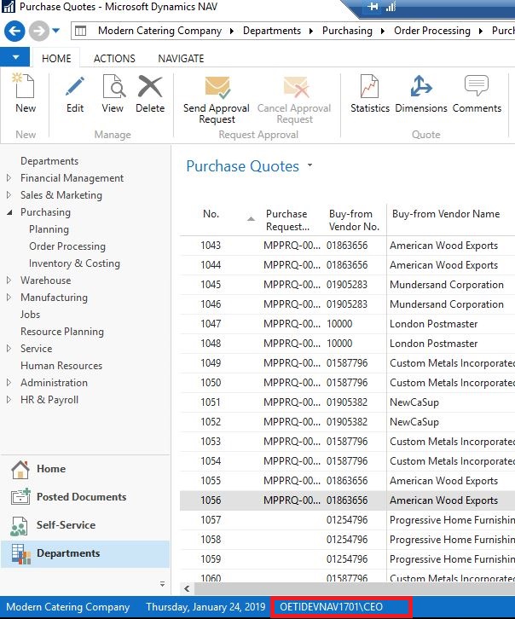Click the Home house icon
The image size is (515, 619).
coord(20,469)
